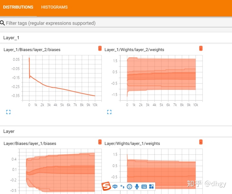232x194 pixels.
Task: Collapse the Layer section header
Action: (116, 131)
